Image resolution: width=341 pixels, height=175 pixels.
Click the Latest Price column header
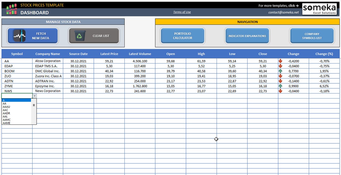coord(109,54)
